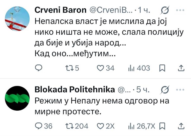Screen dimensions: 191x136
Task: Open Grok icon on Blokada Politehnika tweet
Action: tap(165, 90)
